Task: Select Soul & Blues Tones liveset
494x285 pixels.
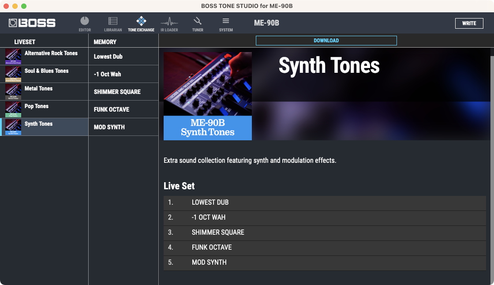Action: tap(46, 71)
